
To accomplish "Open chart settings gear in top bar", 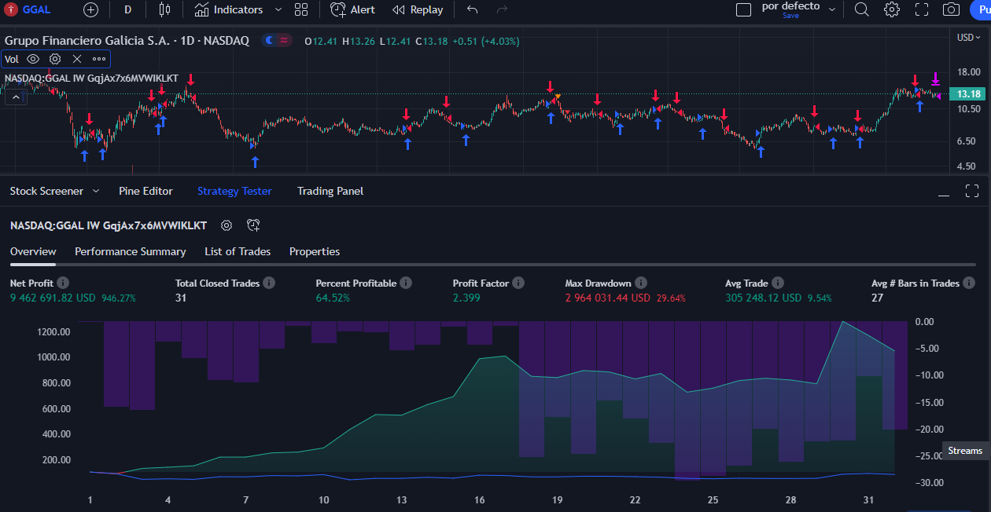I will coord(892,9).
